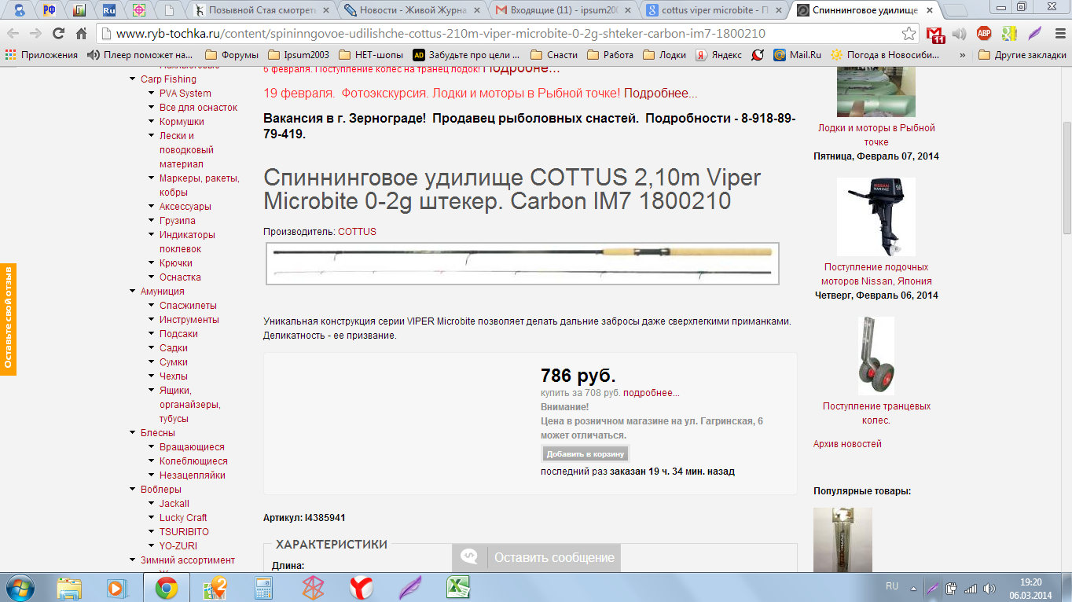Open the Mail.Ru bookmark

coord(796,55)
